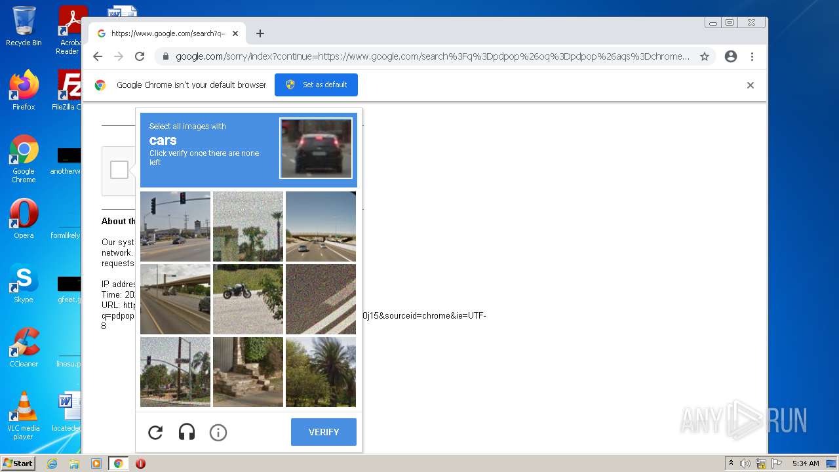Open the Skype desktop shortcut
Viewport: 839px width, 472px height.
point(24,283)
